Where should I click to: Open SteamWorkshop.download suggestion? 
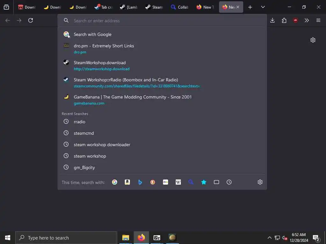coord(162,65)
